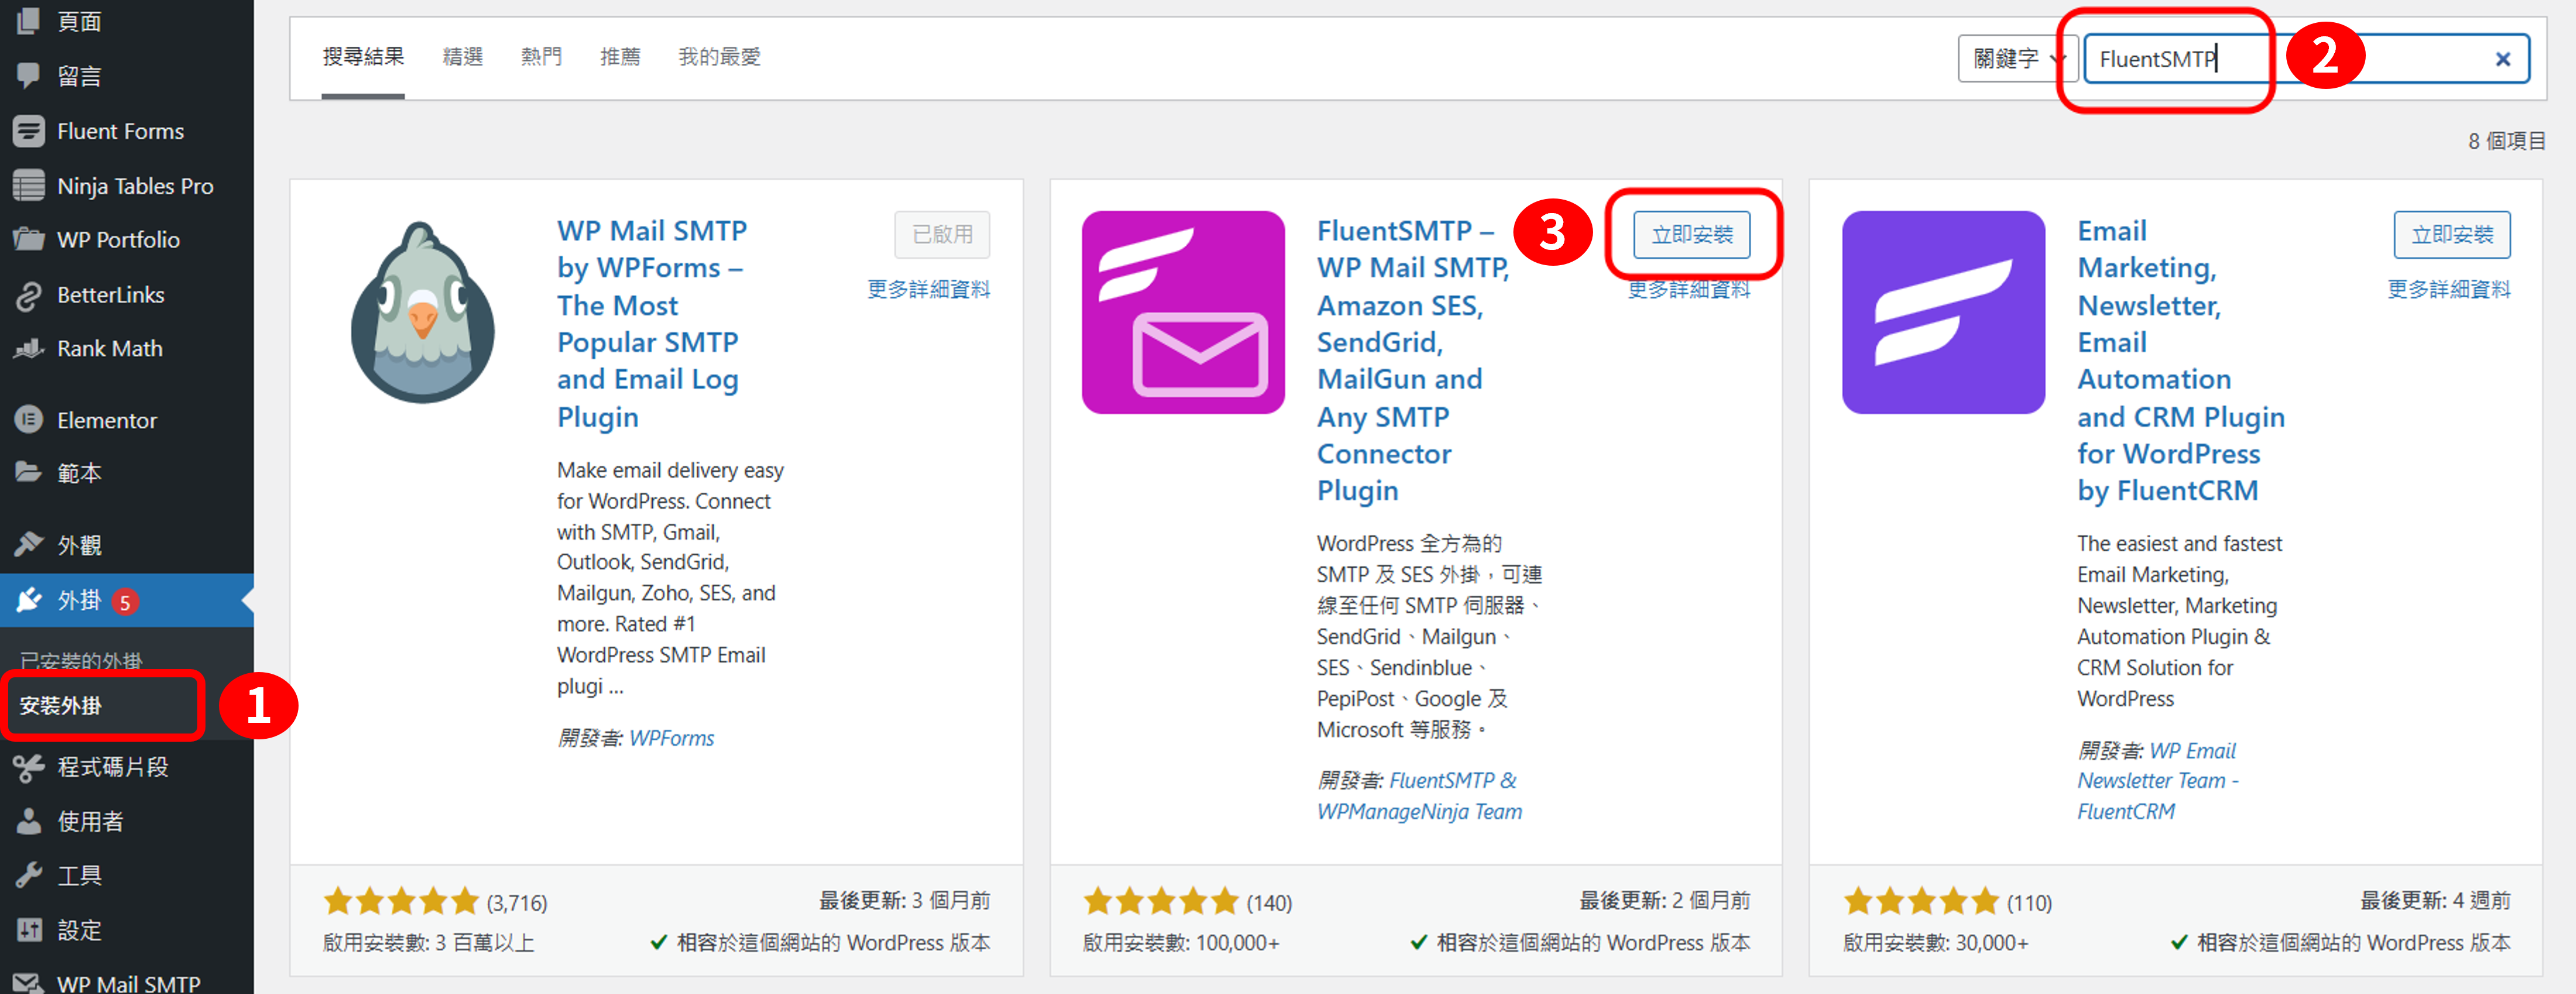
Task: Click the Rank Math chart icon
Action: pos(28,348)
